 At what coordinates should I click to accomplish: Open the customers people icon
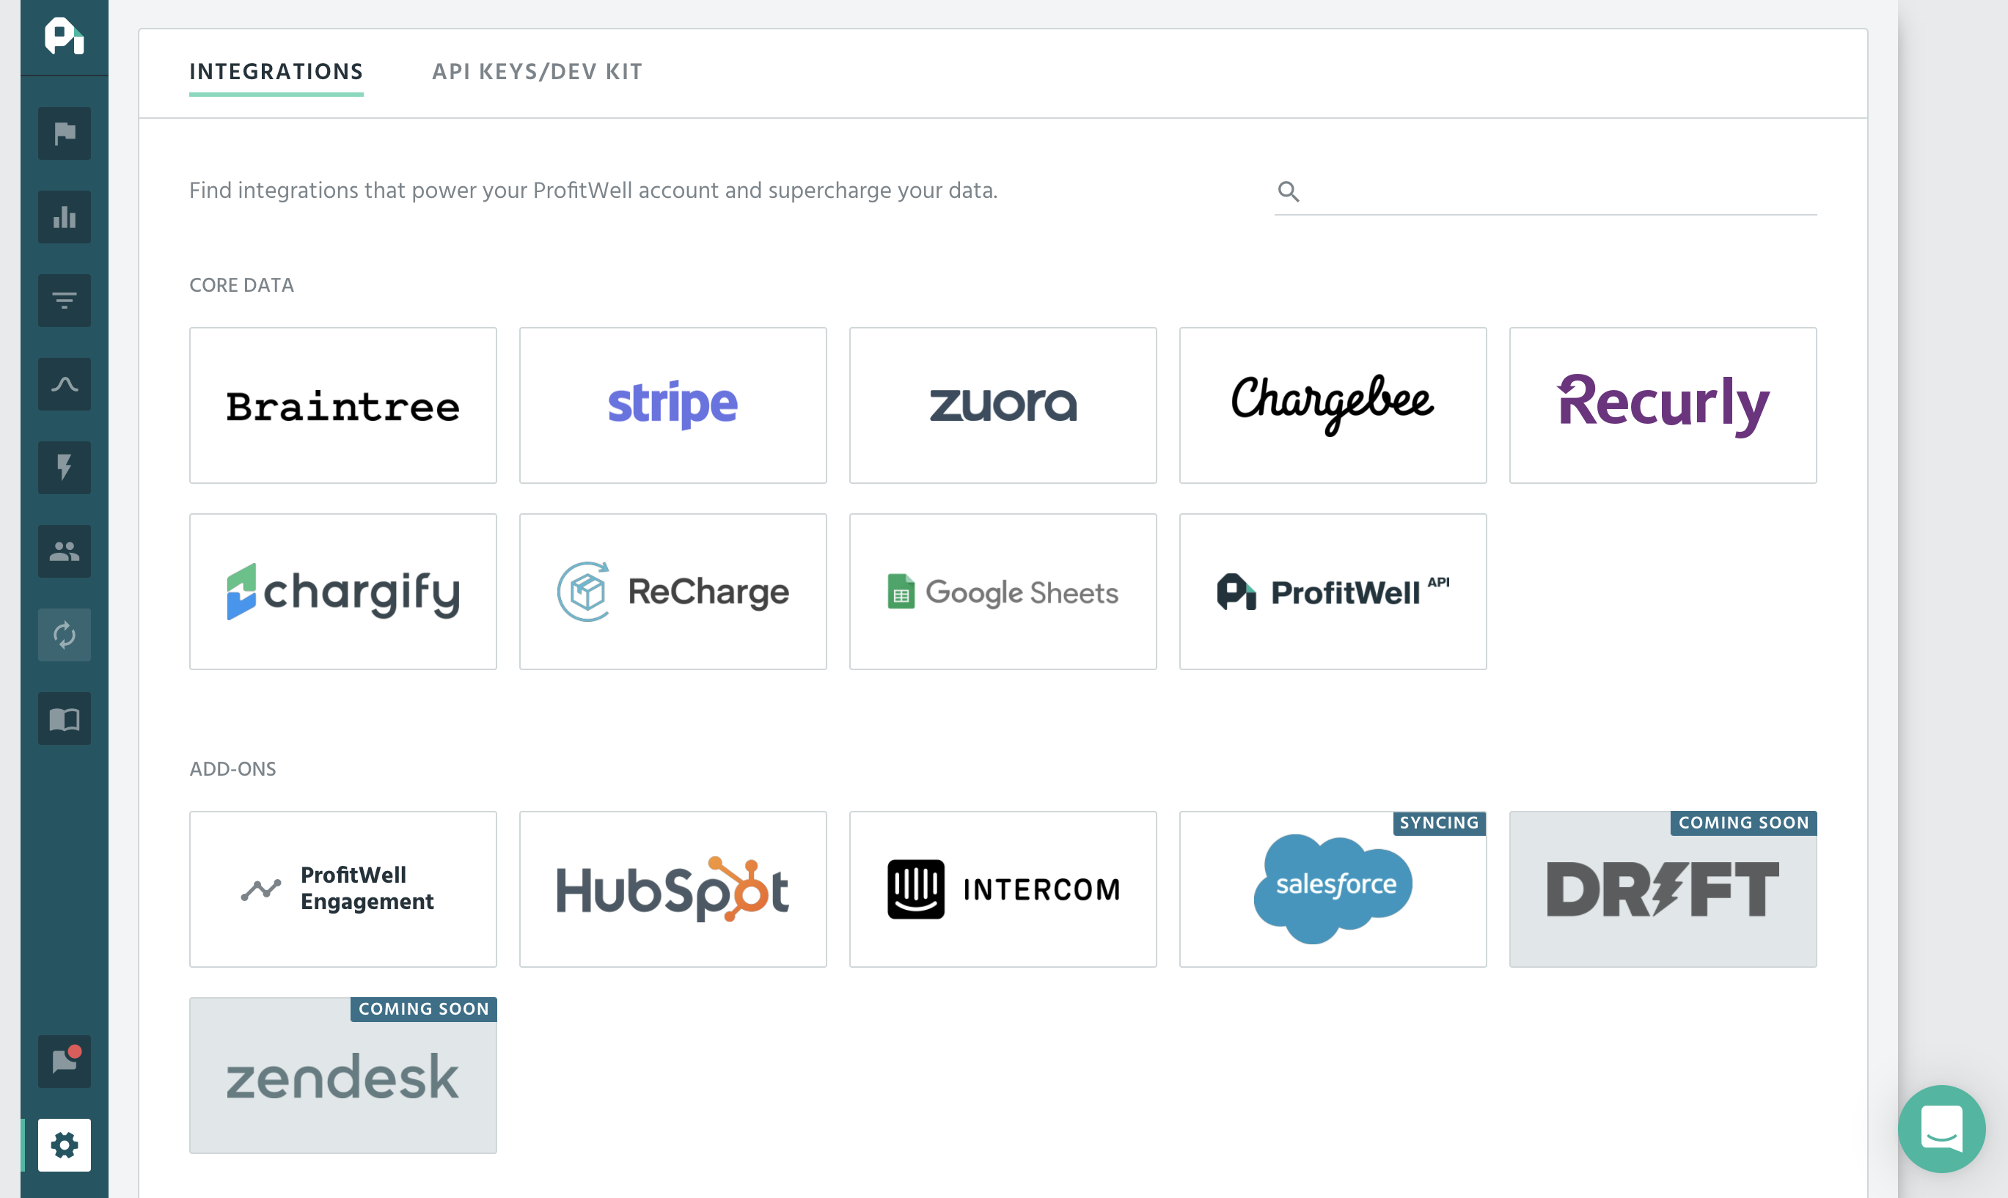click(65, 551)
